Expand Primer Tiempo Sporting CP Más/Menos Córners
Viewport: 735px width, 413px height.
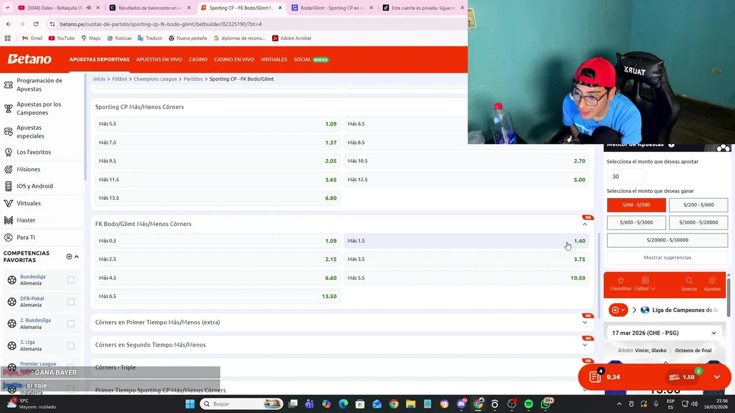(585, 390)
